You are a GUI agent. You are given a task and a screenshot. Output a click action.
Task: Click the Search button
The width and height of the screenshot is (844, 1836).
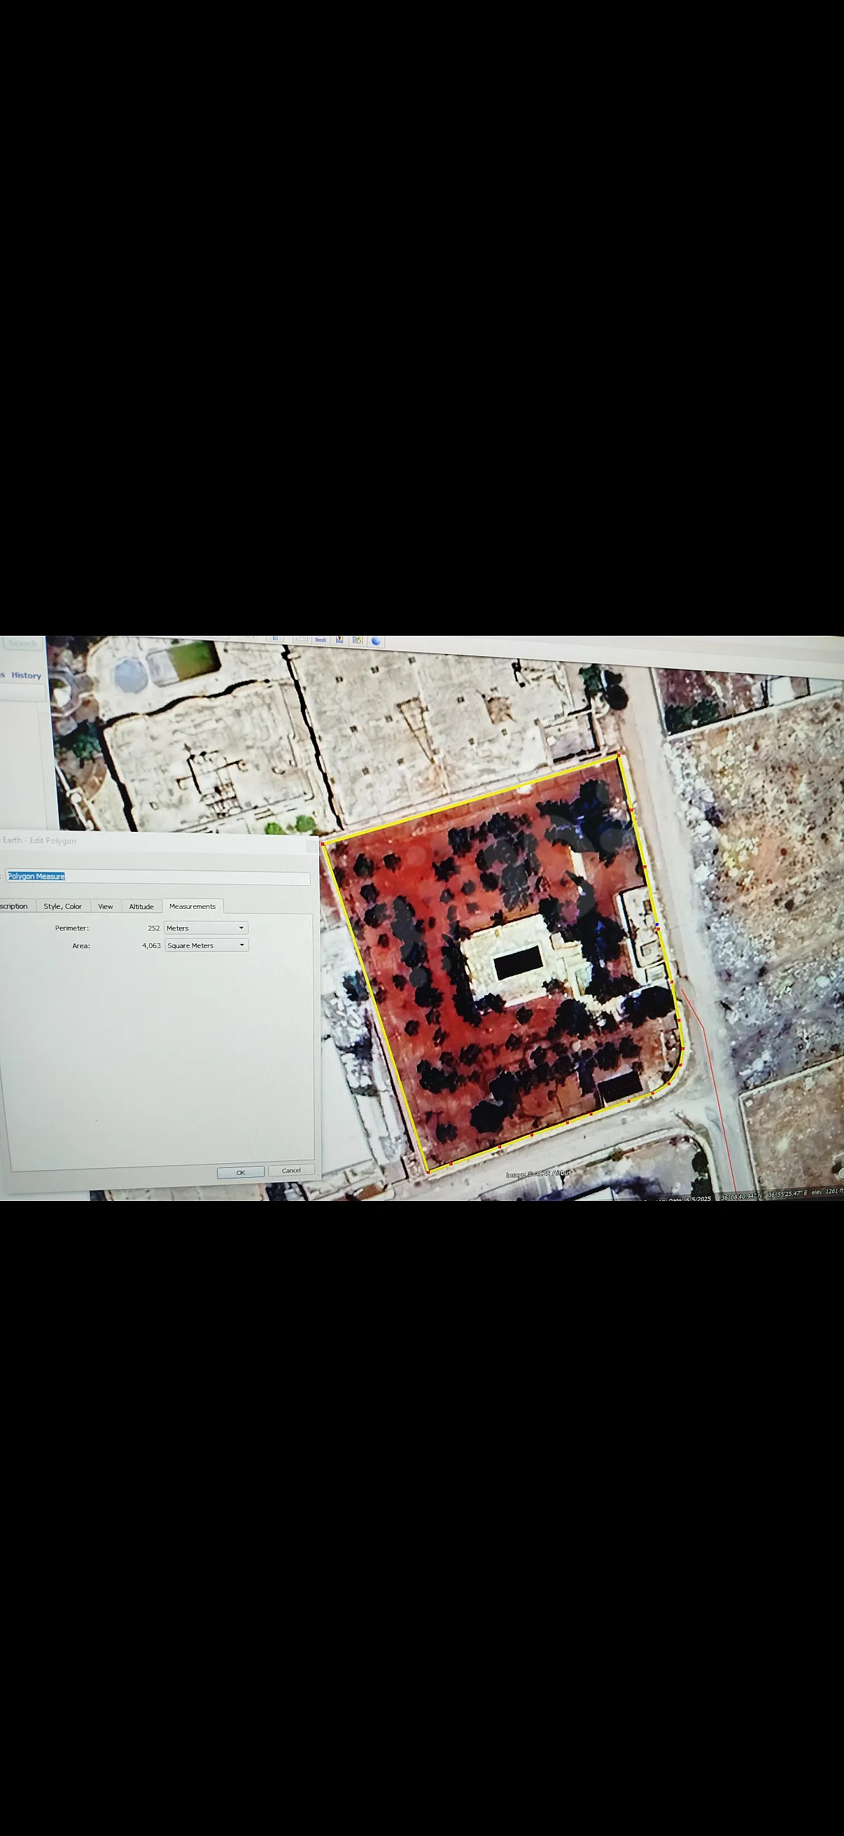tap(23, 643)
